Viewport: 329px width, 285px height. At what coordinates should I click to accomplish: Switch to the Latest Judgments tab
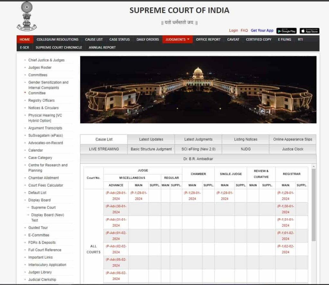199,139
